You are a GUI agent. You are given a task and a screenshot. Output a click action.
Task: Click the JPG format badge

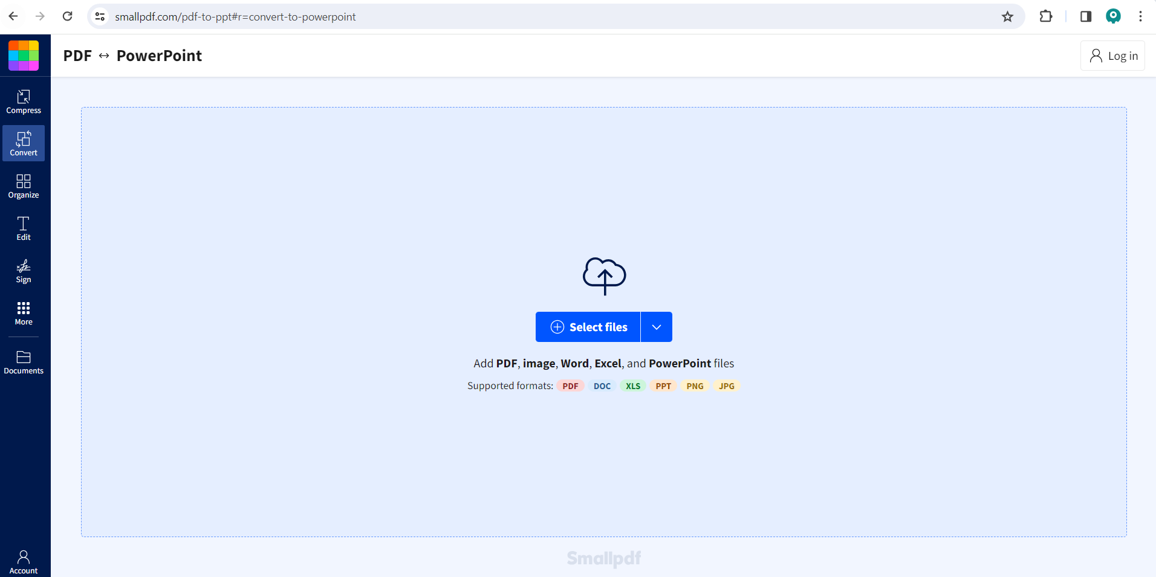[727, 386]
